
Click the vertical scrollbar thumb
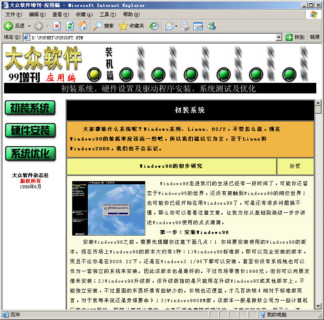coord(318,110)
